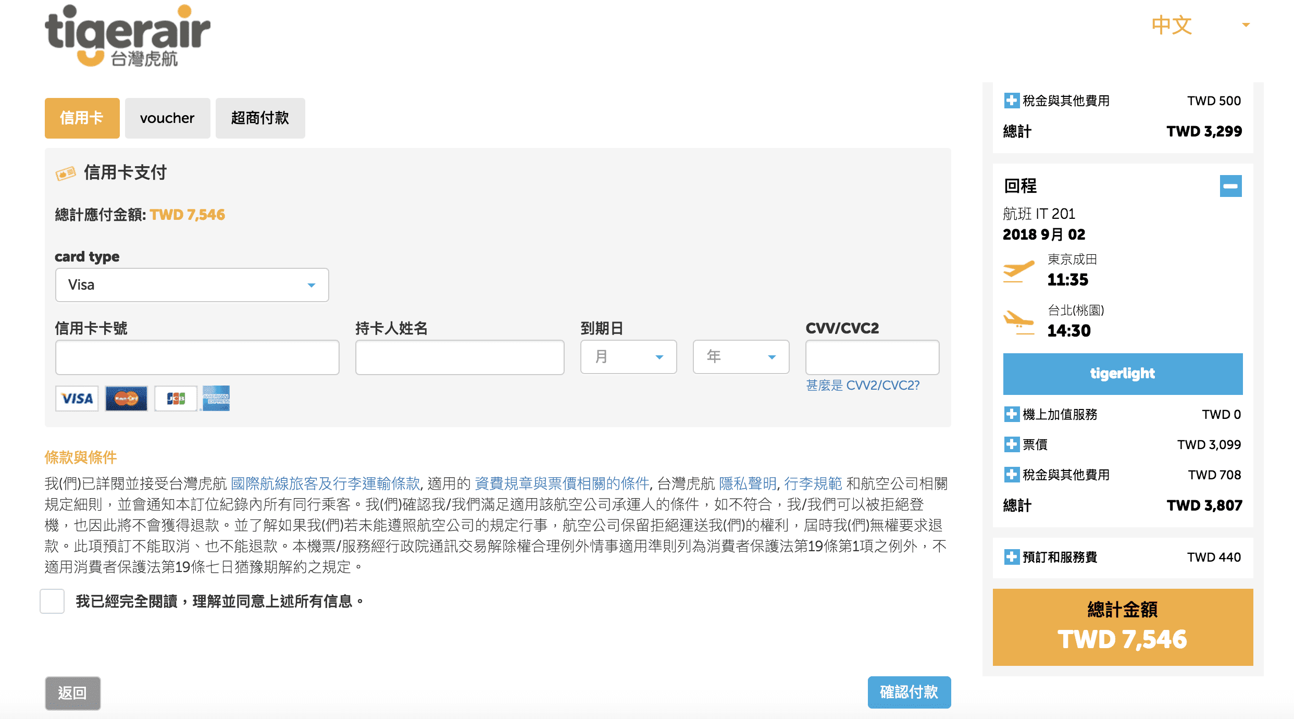The image size is (1294, 719).
Task: Click the MasterCard logo
Action: click(x=126, y=399)
